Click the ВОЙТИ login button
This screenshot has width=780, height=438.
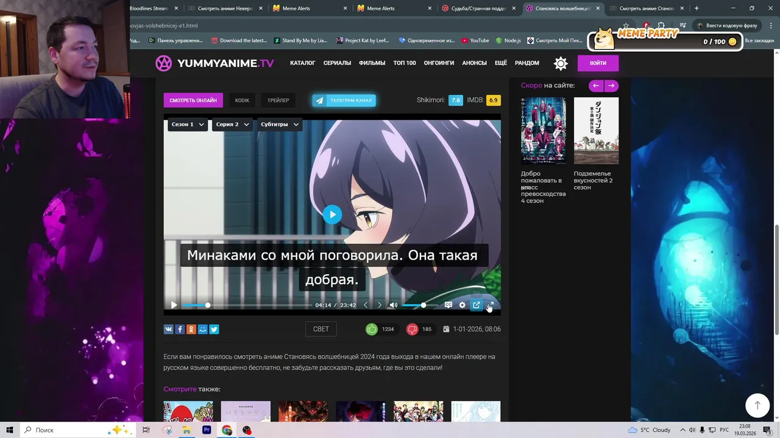[598, 63]
